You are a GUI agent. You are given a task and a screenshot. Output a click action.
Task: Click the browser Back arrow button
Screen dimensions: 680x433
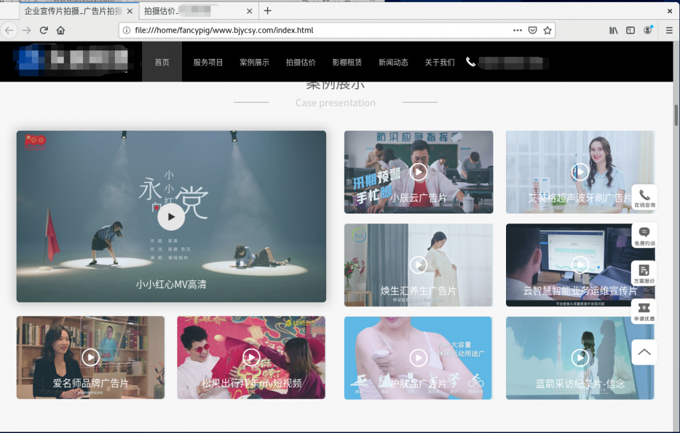9,31
